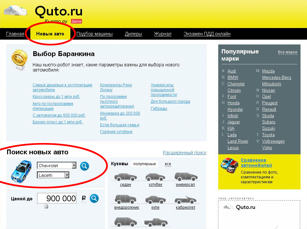Open Гибриды selection link
This screenshot has height=229, width=307.
tap(159, 109)
